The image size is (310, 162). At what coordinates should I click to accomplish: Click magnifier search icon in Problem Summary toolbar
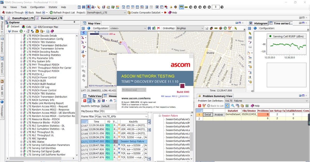pos(233,106)
